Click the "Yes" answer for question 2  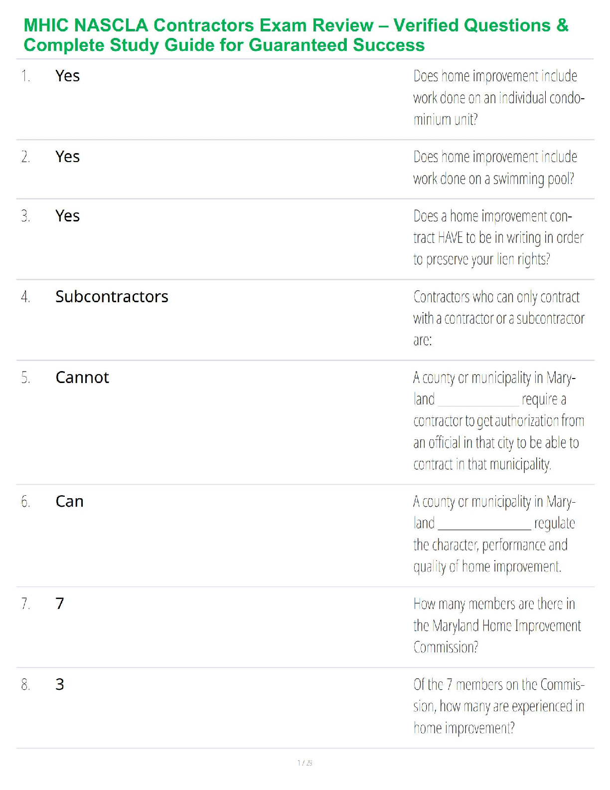pos(68,157)
